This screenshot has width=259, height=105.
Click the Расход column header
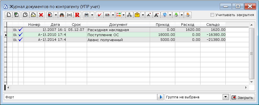click(x=188, y=25)
